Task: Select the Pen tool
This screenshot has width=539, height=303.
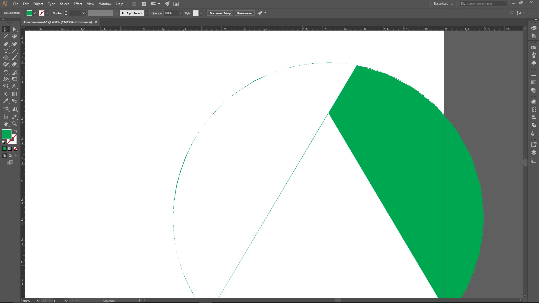Action: coord(6,44)
